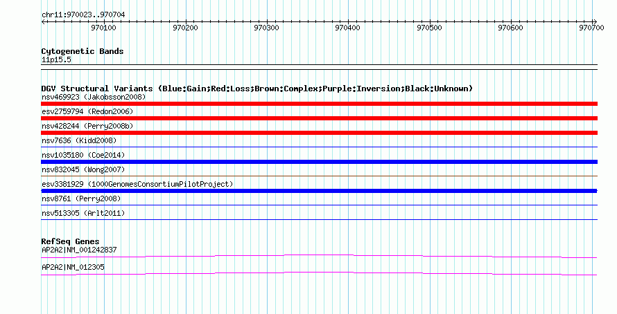Click the 970400 ruler tick label
This screenshot has width=617, height=314.
[x=347, y=28]
